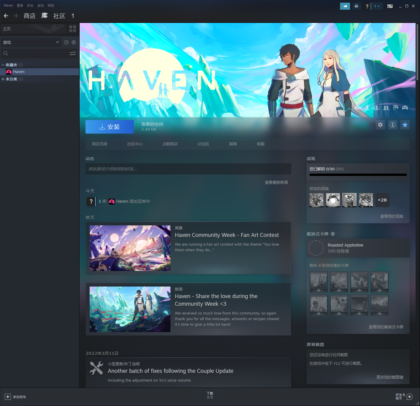Viewport: 420px width, 406px height.
Task: Click the trading cards help question icon
Action: point(333,234)
